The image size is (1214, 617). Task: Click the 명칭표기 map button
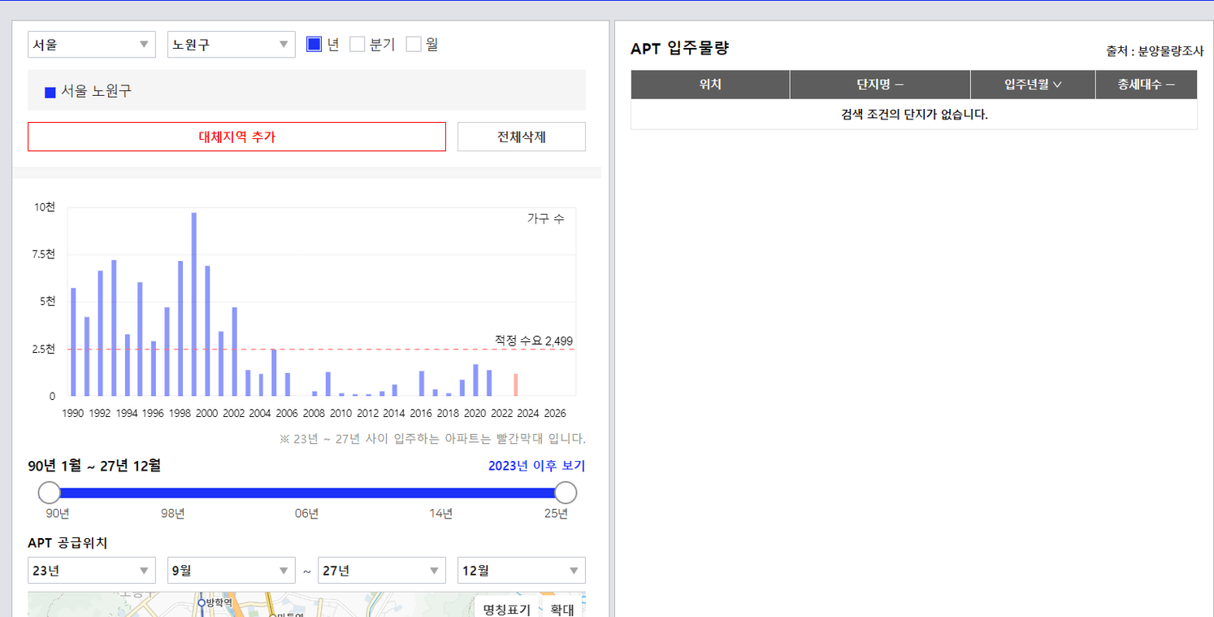click(506, 608)
